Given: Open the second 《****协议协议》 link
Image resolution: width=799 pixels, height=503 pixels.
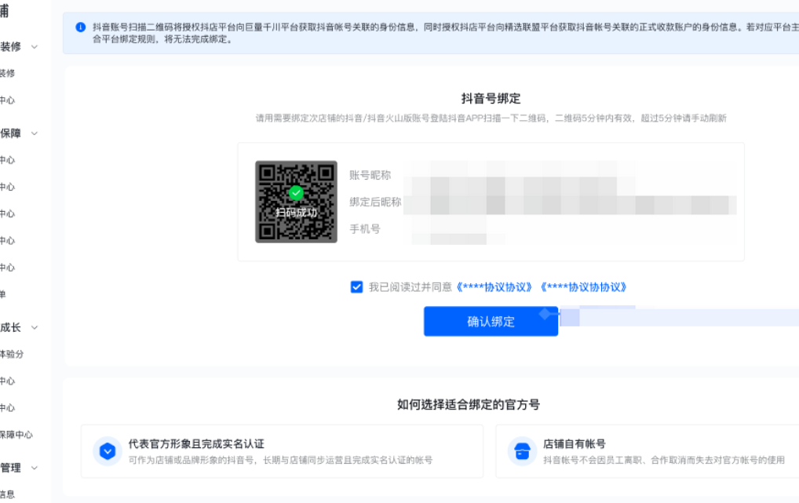Looking at the screenshot, I should tap(583, 287).
